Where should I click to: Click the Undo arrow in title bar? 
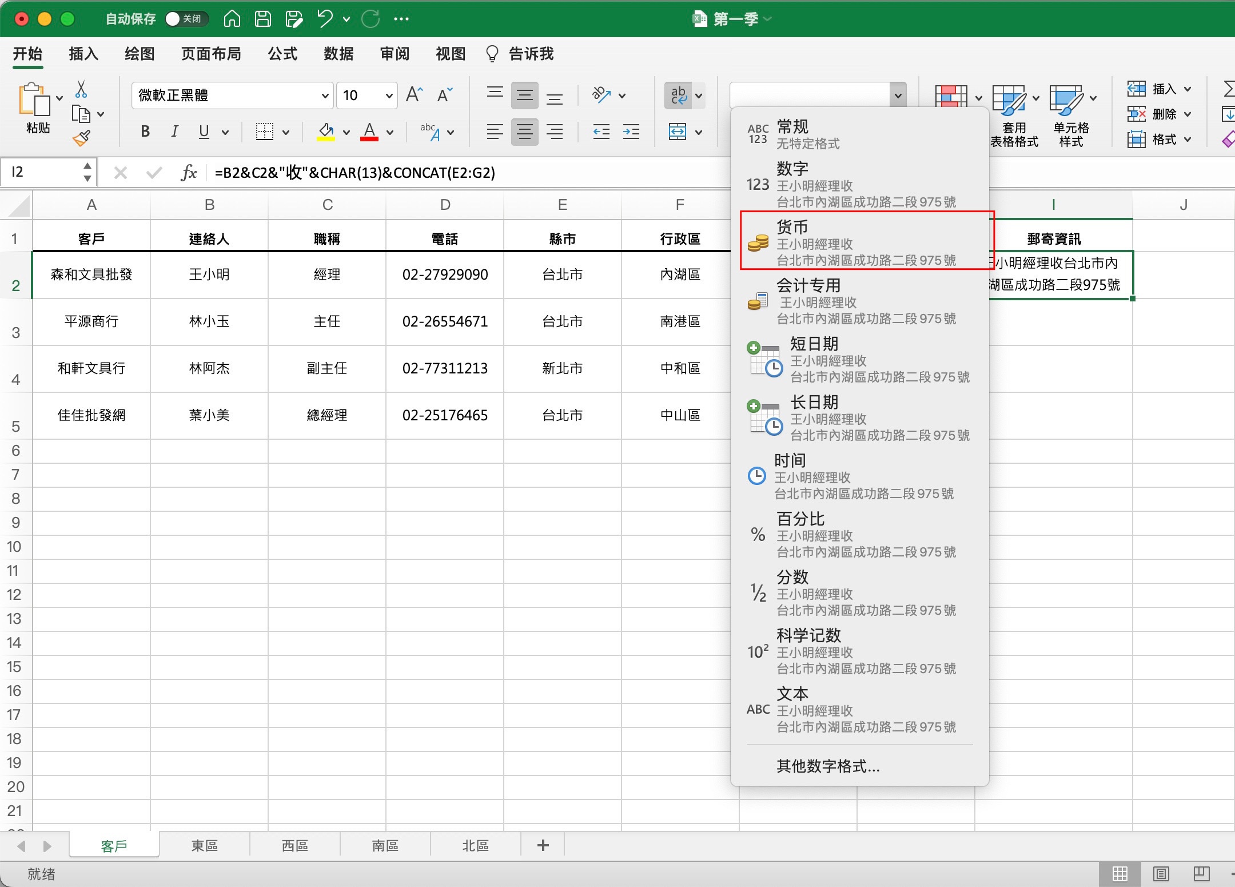point(325,18)
